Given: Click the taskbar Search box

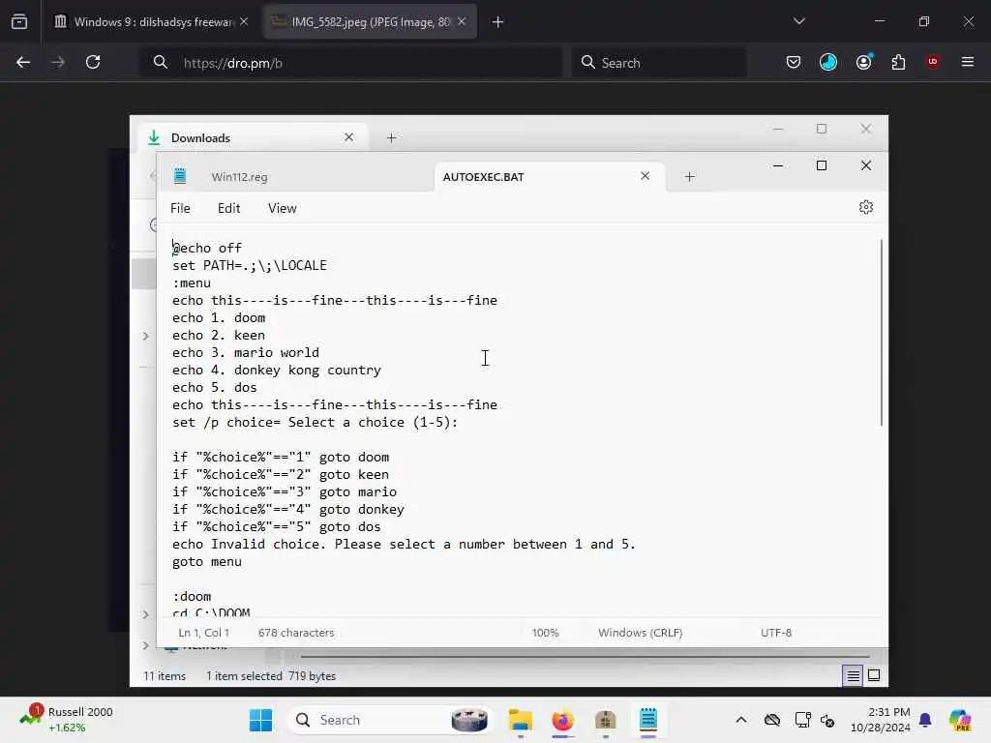Looking at the screenshot, I should (x=391, y=720).
